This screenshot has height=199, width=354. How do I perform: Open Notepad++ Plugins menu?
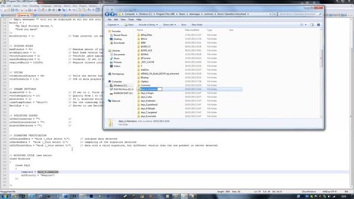(83, 6)
